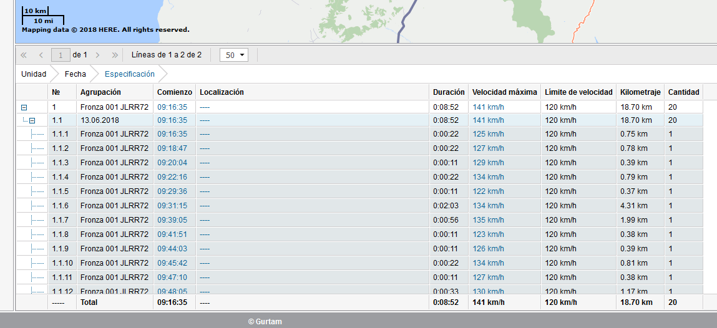This screenshot has height=328, width=717.
Task: Select the Unidad breadcrumb tab
Action: 34,74
